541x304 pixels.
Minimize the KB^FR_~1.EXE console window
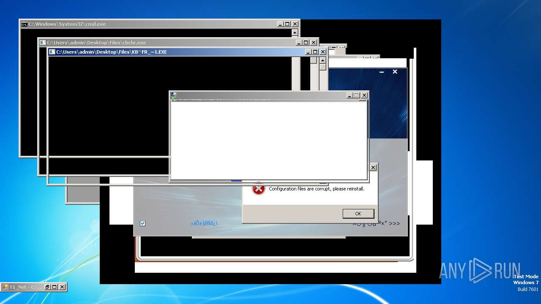[x=309, y=52]
